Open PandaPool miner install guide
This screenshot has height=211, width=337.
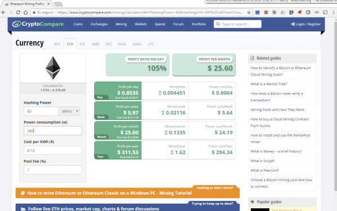coord(281,138)
